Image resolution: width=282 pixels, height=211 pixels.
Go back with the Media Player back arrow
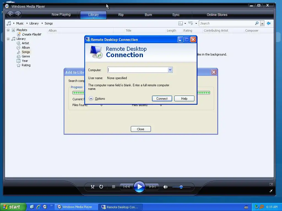tap(10, 14)
